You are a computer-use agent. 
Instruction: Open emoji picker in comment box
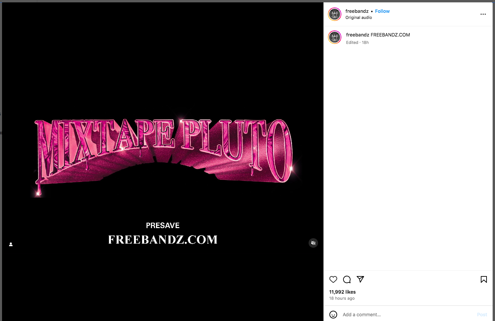[333, 315]
